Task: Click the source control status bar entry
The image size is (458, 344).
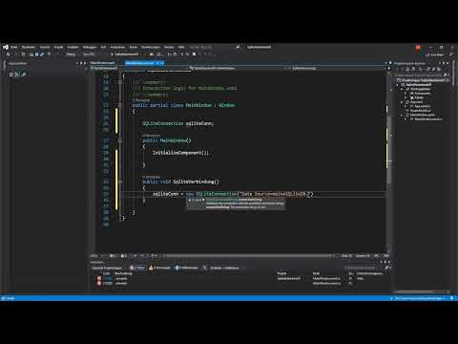Action: pos(419,298)
